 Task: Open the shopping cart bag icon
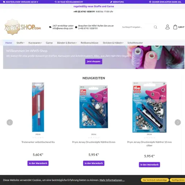pyautogui.click(x=175, y=27)
